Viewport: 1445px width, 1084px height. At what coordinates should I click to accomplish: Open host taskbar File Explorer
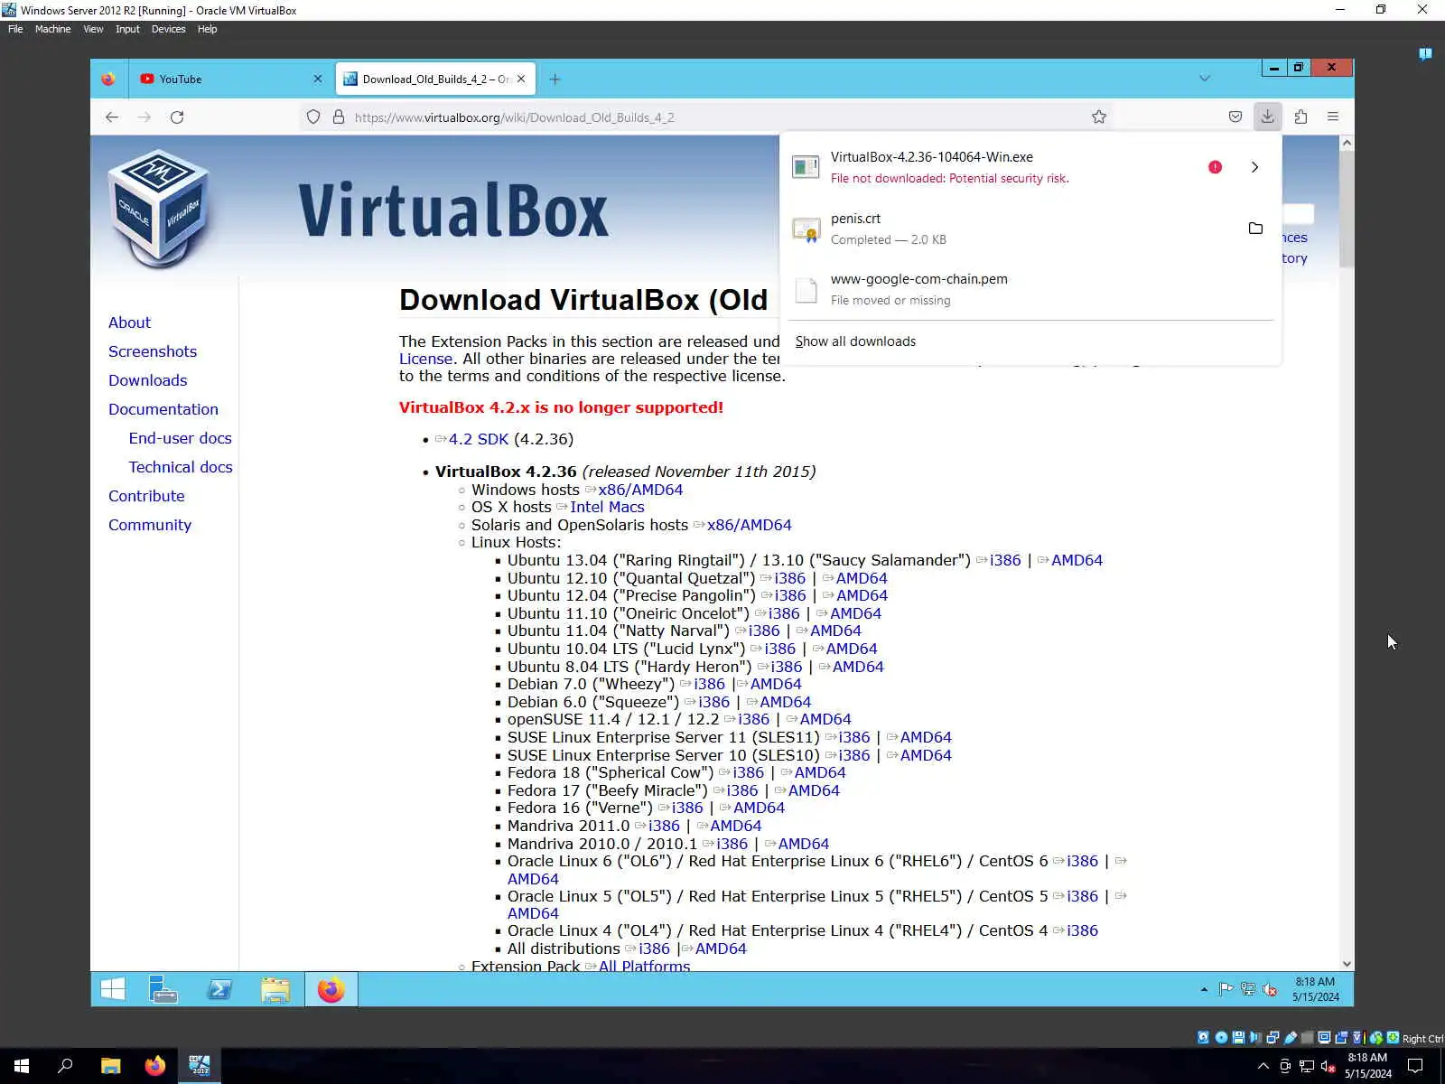(x=110, y=1066)
